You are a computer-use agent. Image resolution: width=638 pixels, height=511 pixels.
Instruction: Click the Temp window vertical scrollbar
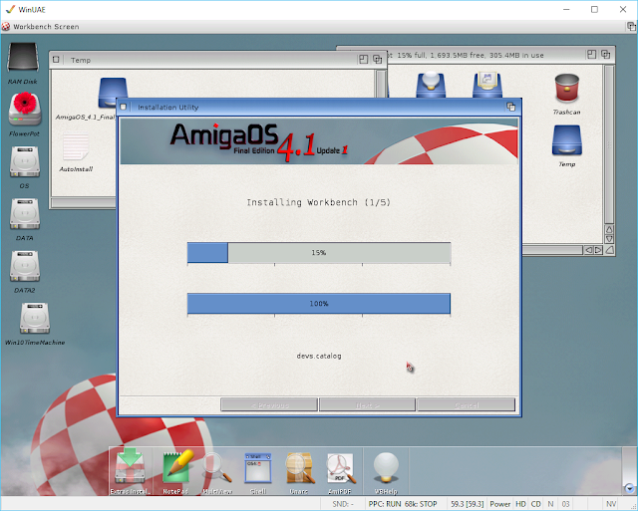[x=381, y=84]
